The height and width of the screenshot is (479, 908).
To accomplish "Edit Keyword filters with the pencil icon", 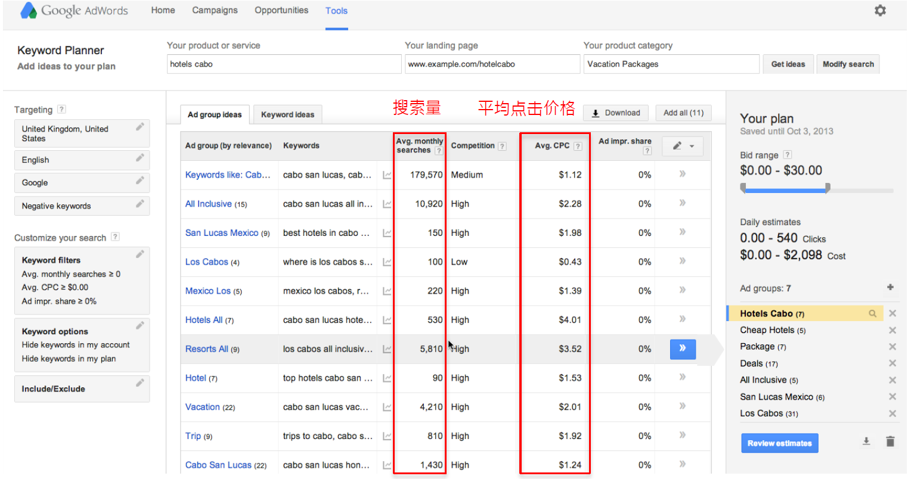I will click(140, 254).
